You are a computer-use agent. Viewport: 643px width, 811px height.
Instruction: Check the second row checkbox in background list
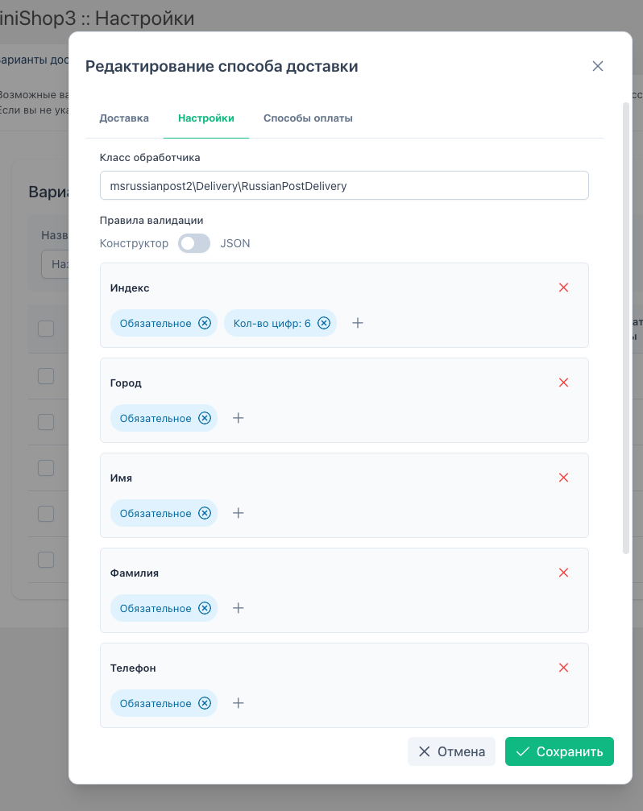45,375
